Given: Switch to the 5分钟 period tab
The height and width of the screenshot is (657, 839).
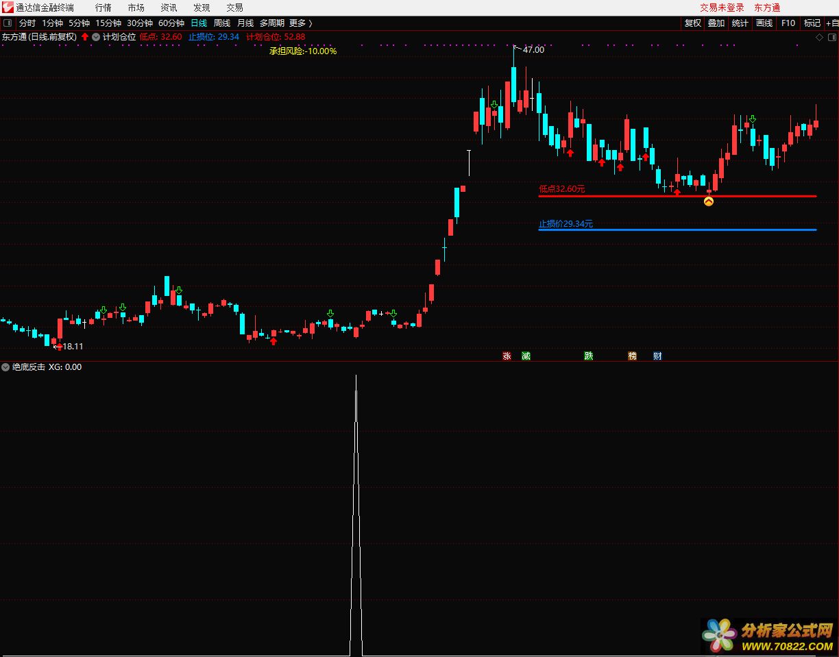Looking at the screenshot, I should click(79, 23).
